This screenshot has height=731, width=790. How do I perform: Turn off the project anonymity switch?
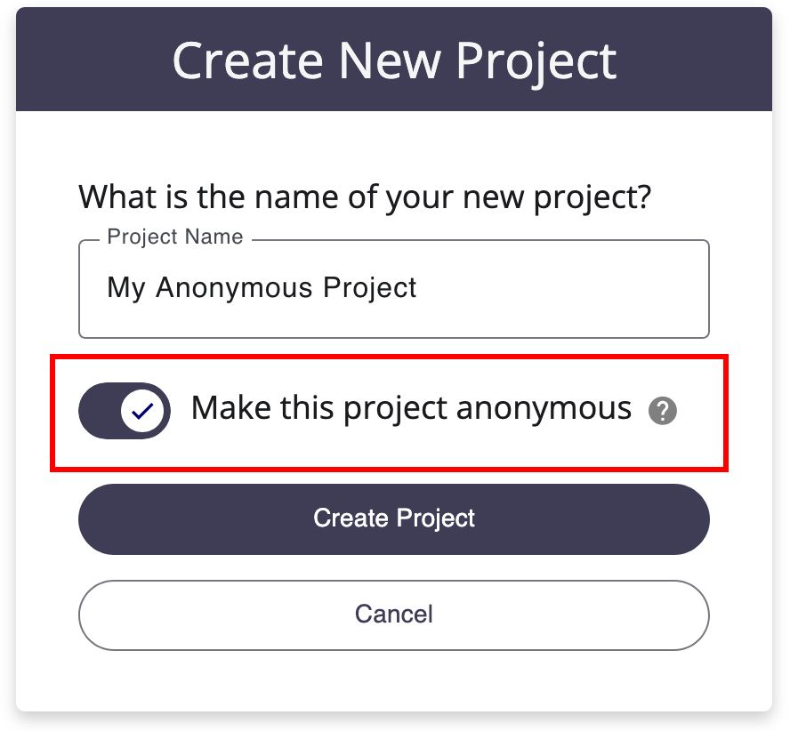(x=125, y=411)
